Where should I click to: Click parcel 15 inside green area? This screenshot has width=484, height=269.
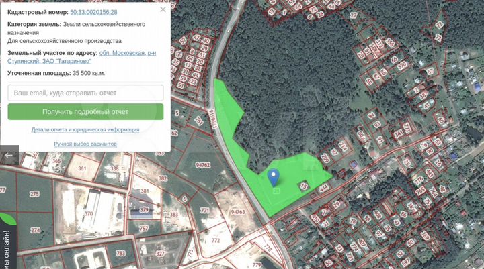pos(303,186)
